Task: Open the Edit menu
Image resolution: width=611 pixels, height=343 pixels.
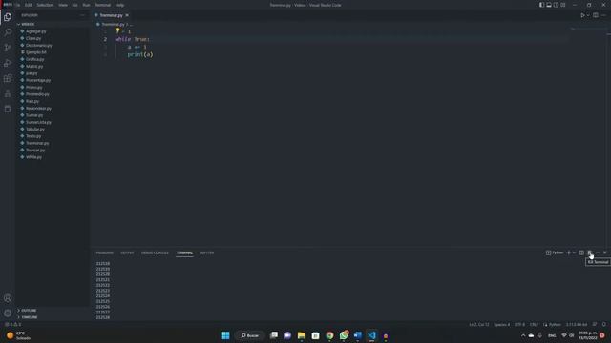Action: tap(29, 5)
